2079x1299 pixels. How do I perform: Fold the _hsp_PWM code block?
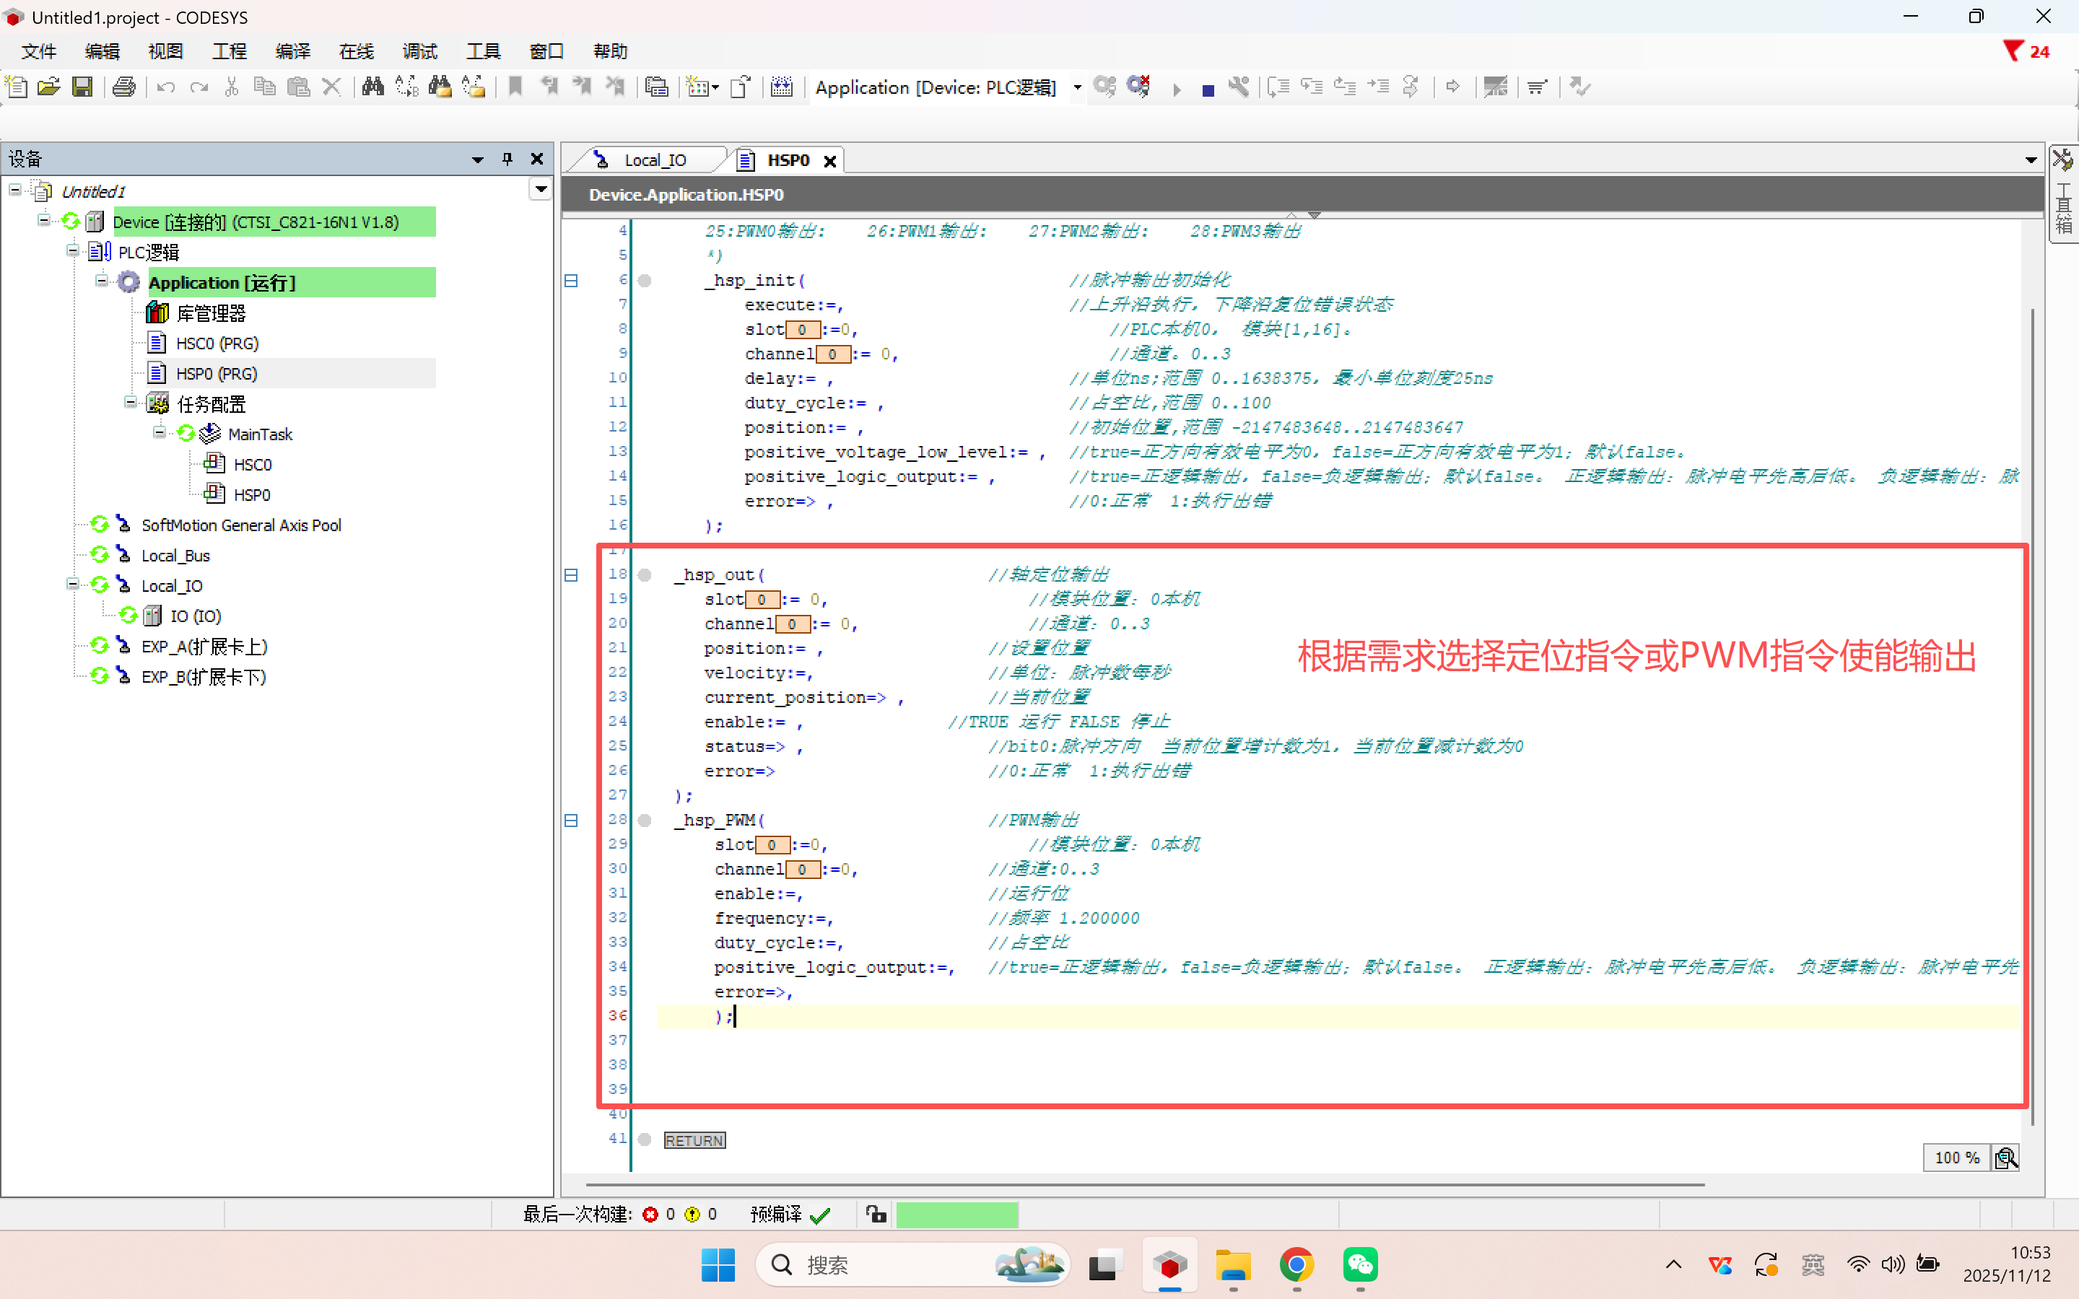[571, 821]
